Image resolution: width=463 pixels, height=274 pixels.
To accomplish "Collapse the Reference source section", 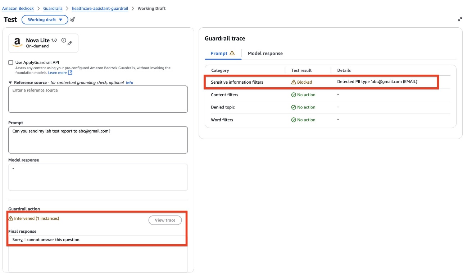I will [10, 83].
